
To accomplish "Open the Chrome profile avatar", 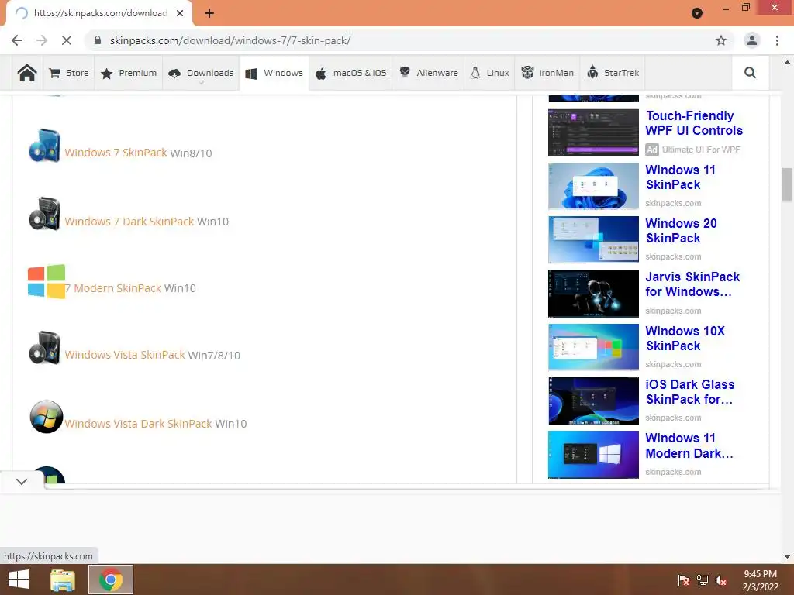I will (x=752, y=40).
